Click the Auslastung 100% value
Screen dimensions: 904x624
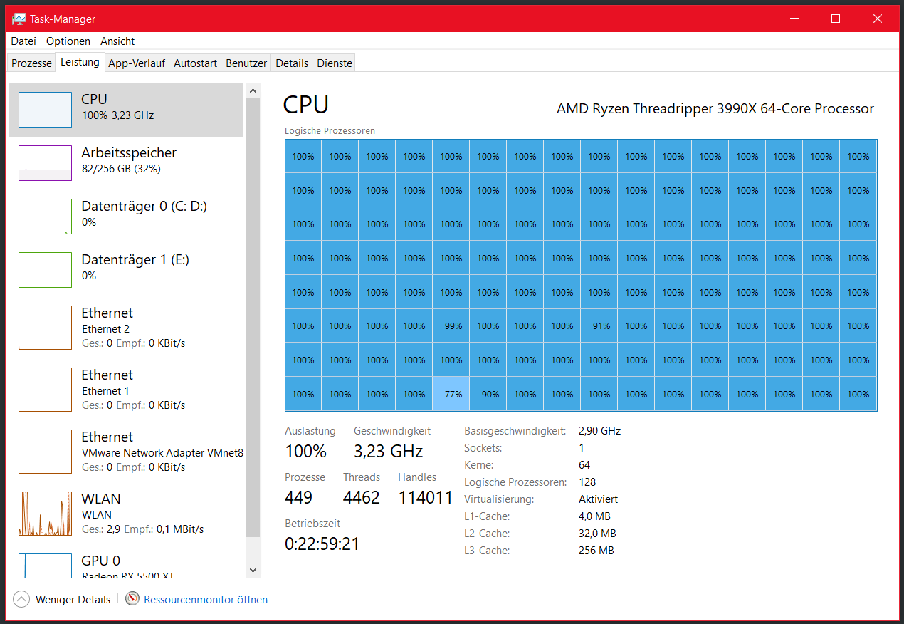[306, 452]
